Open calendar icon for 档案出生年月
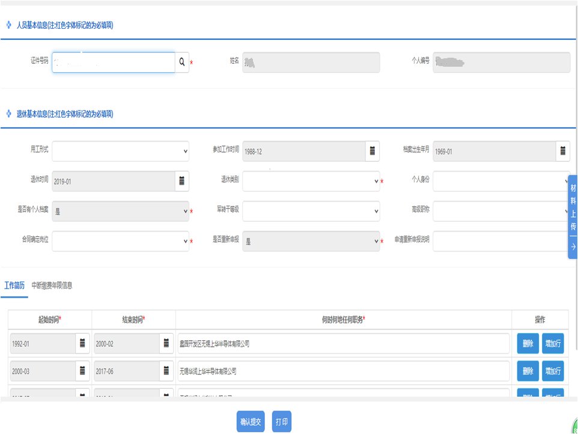 coord(563,151)
